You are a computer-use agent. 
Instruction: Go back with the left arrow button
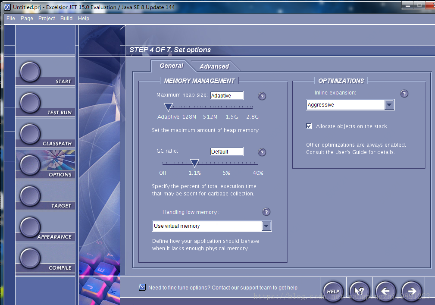385,291
